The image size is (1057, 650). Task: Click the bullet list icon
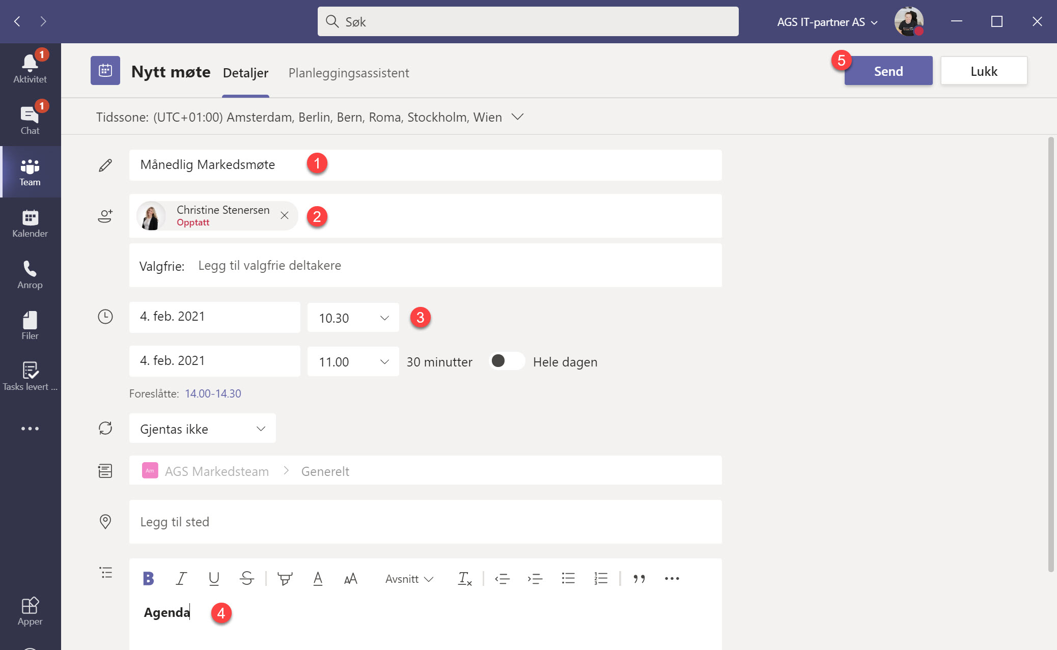coord(568,578)
